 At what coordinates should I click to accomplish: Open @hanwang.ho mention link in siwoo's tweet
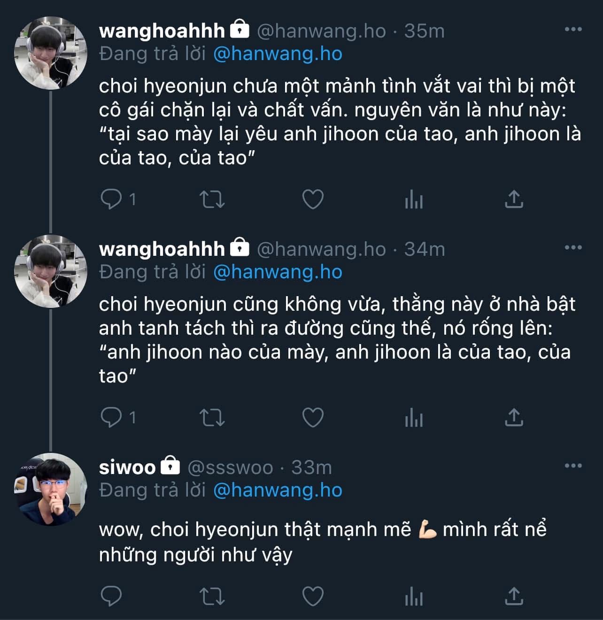[278, 490]
